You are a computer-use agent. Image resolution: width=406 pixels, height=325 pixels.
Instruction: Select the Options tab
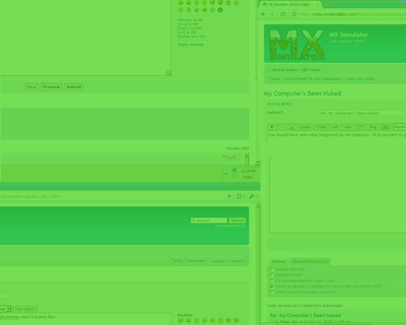point(279,261)
